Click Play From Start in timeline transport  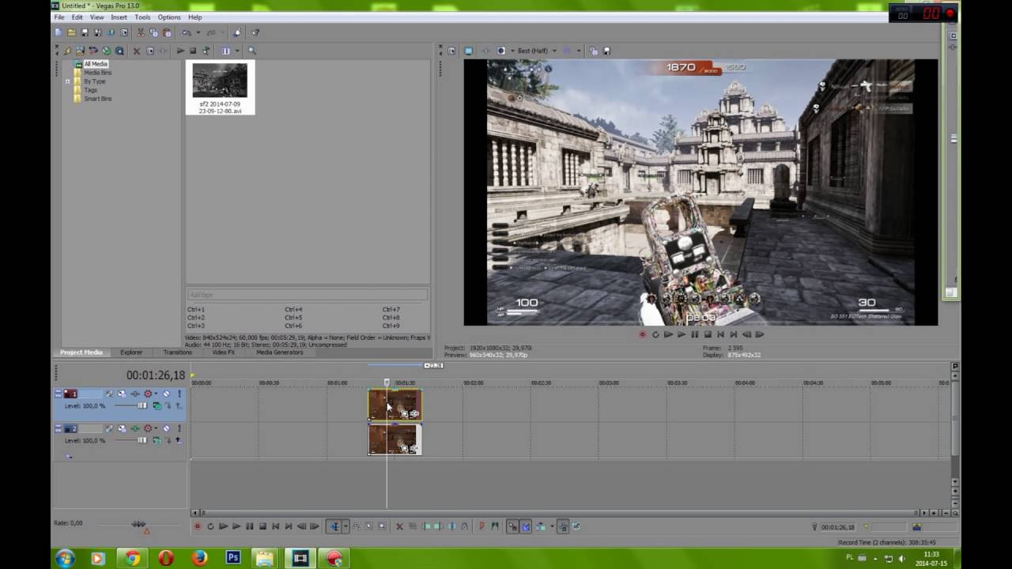pyautogui.click(x=223, y=526)
